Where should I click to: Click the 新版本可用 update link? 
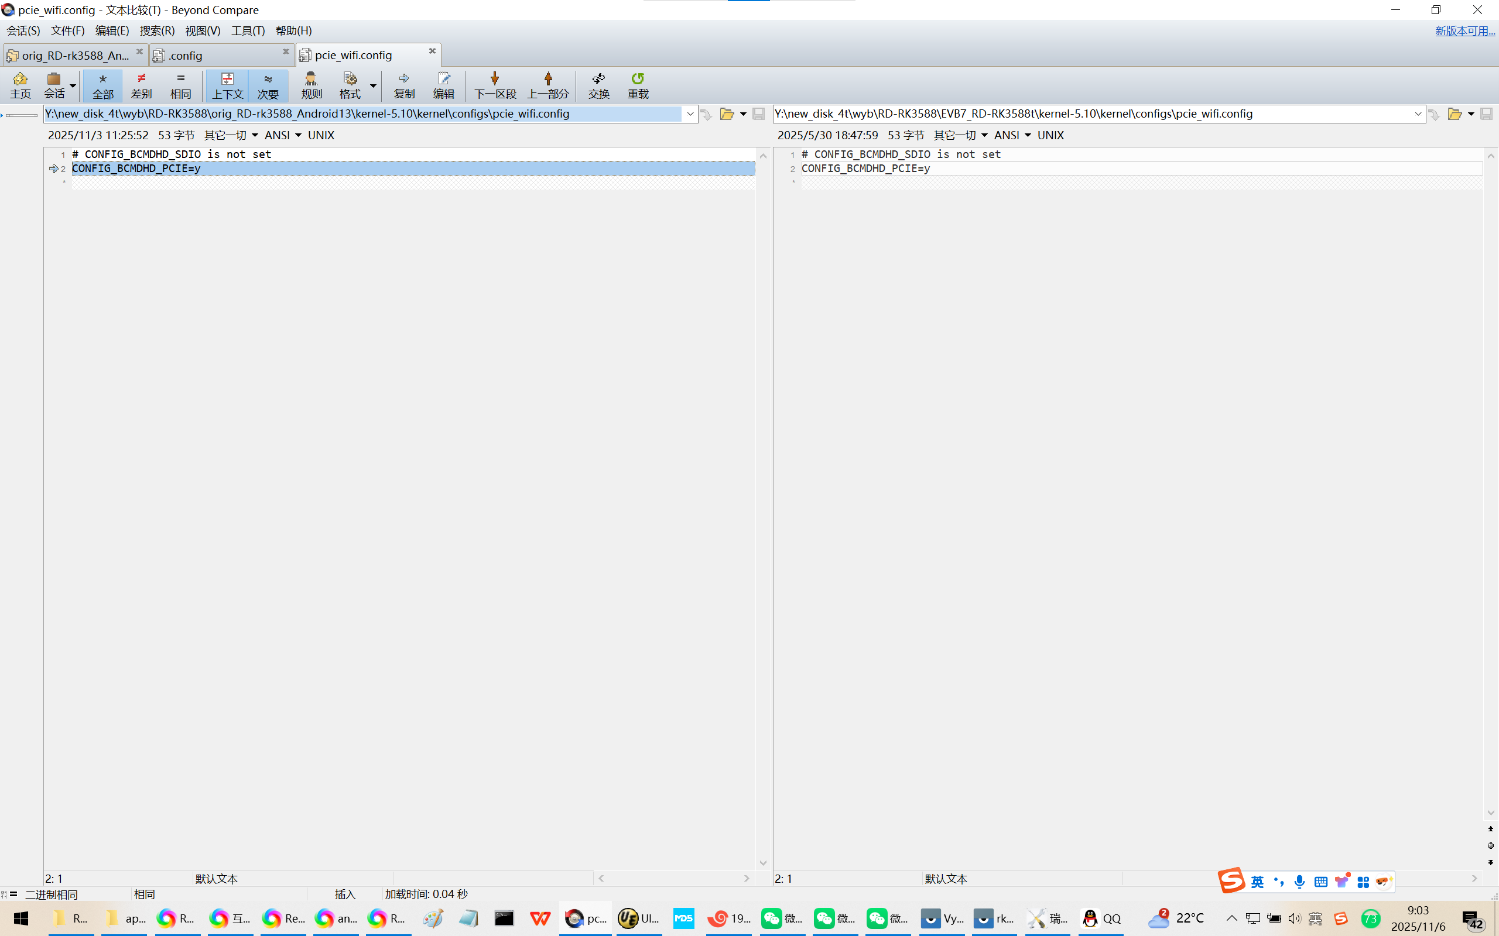point(1464,31)
